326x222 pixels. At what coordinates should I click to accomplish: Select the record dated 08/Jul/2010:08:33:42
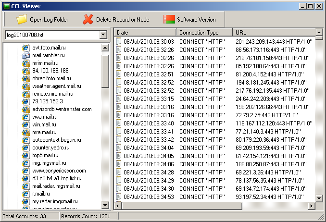(214, 139)
